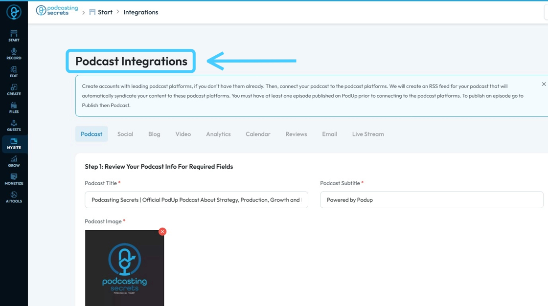Switch to the Calendar tab

pos(258,134)
